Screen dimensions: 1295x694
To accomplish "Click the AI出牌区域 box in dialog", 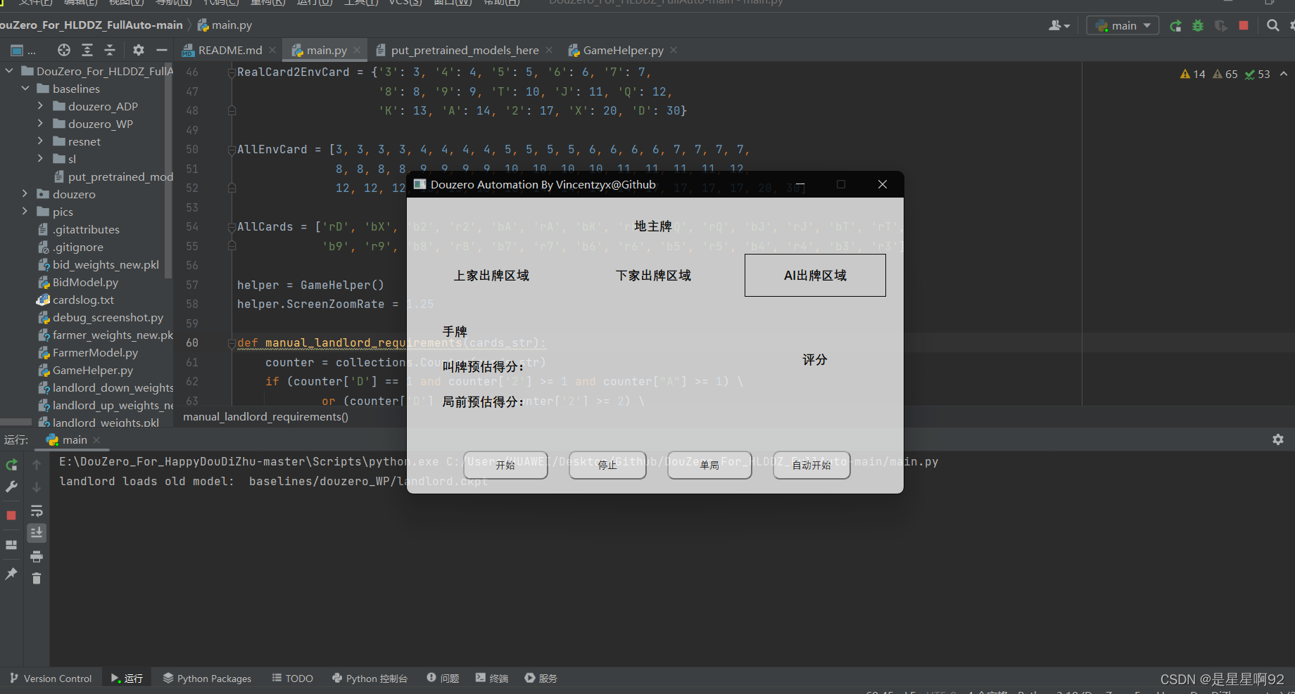I will click(x=815, y=275).
